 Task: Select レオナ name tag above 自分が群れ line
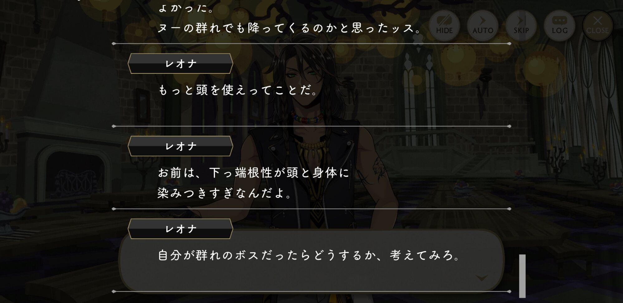point(180,229)
